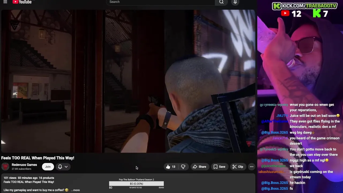Click the Kick viewer count icon in overlay
The image size is (343, 193).
click(316, 13)
